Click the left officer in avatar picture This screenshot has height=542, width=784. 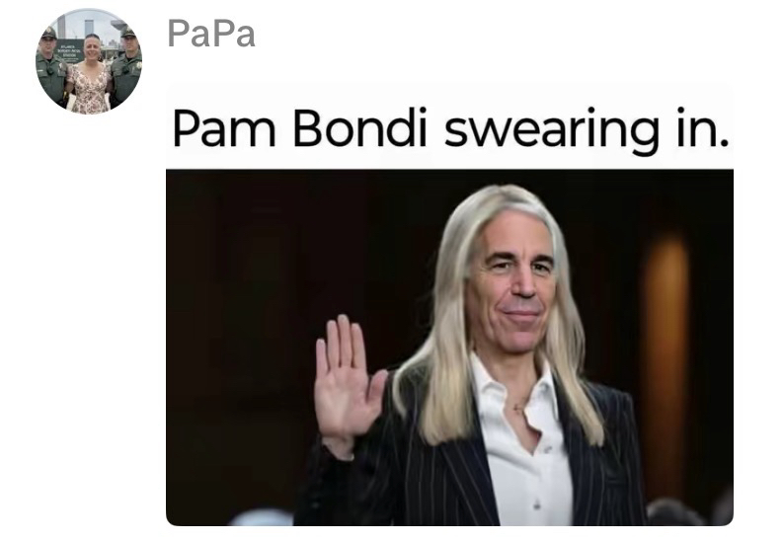coord(51,65)
